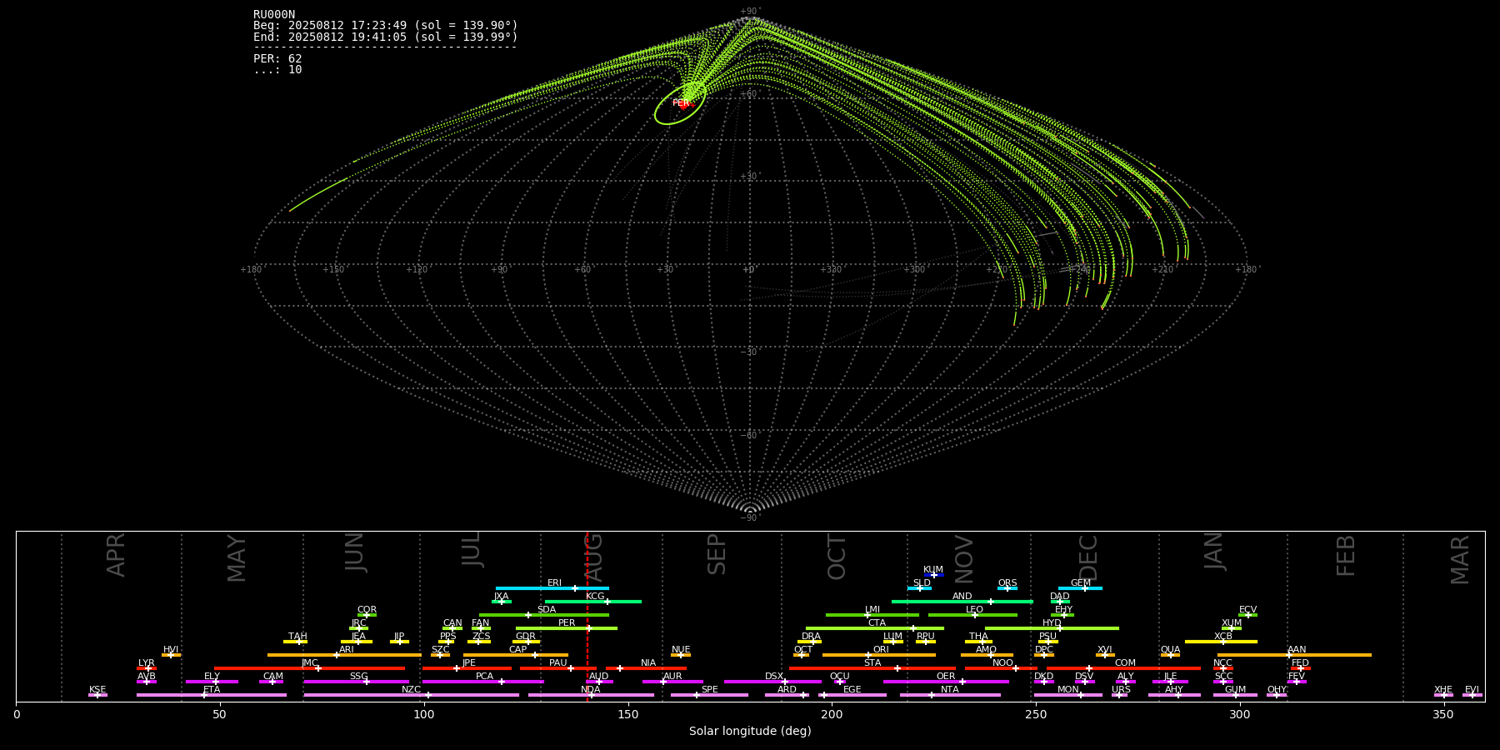
Task: Click the 300 tick on solar longitude axis
Action: coord(1240,714)
